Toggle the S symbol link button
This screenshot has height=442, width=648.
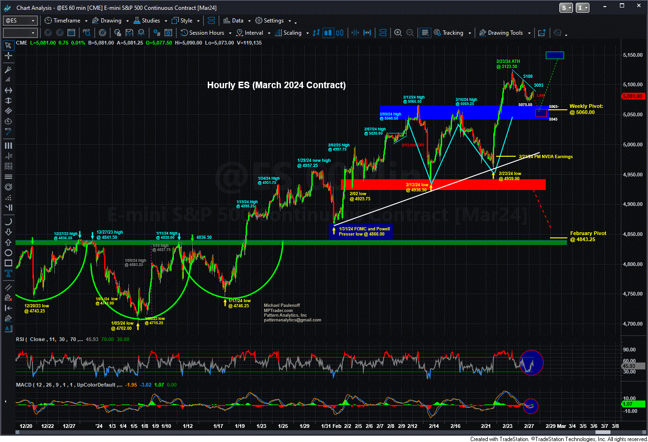(x=566, y=8)
